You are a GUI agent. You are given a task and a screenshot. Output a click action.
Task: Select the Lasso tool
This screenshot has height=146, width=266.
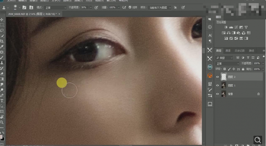pyautogui.click(x=2, y=30)
